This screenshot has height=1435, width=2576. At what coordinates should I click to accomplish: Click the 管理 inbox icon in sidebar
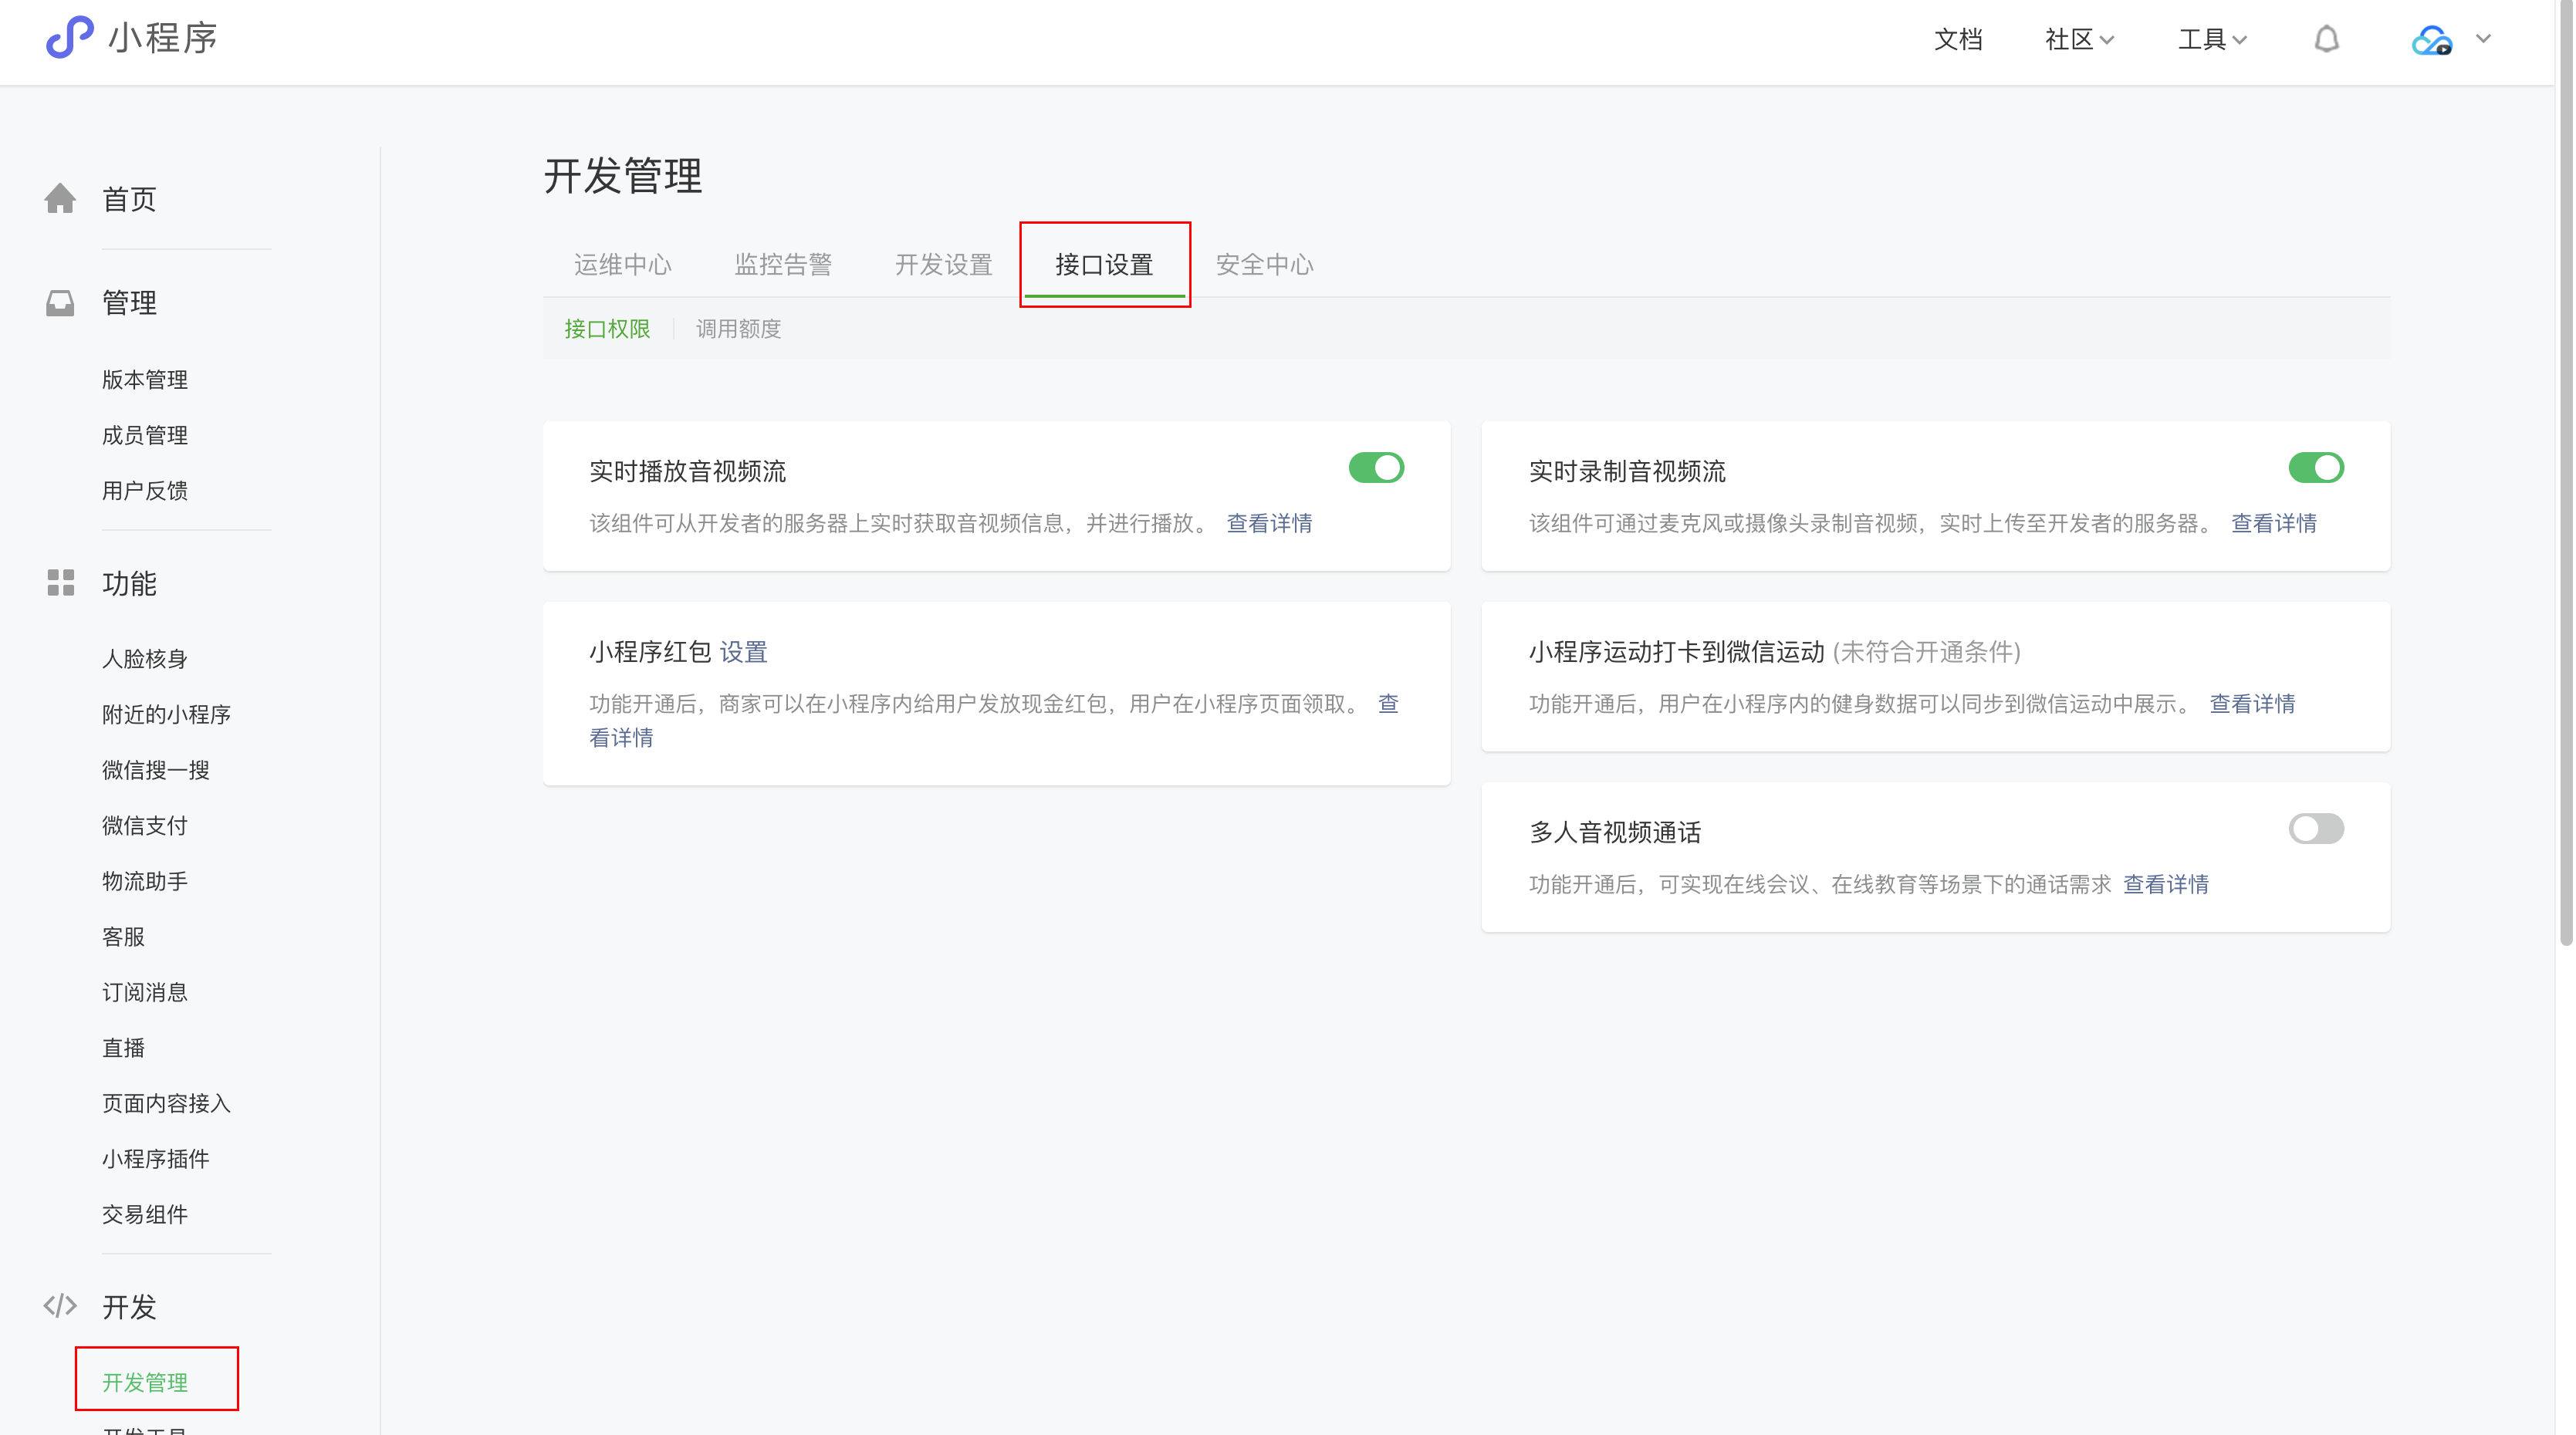(x=60, y=303)
